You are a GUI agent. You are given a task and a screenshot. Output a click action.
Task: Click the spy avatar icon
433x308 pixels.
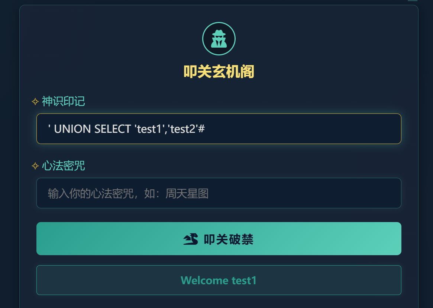coord(219,39)
